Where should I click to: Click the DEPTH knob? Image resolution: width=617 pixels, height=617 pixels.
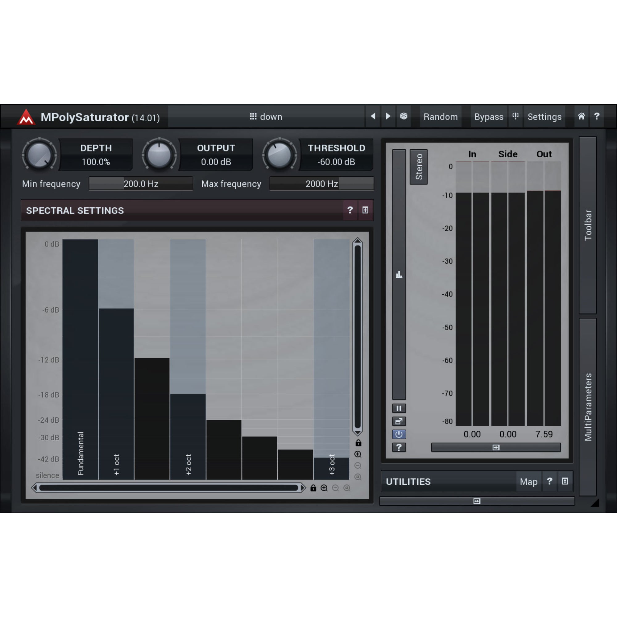click(x=39, y=155)
